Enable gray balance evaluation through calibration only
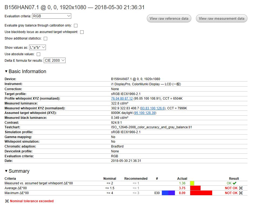 tap(76, 25)
